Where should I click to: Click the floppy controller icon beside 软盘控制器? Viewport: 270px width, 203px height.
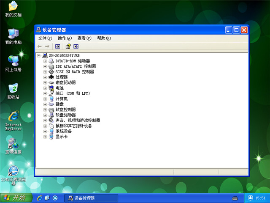(51, 110)
